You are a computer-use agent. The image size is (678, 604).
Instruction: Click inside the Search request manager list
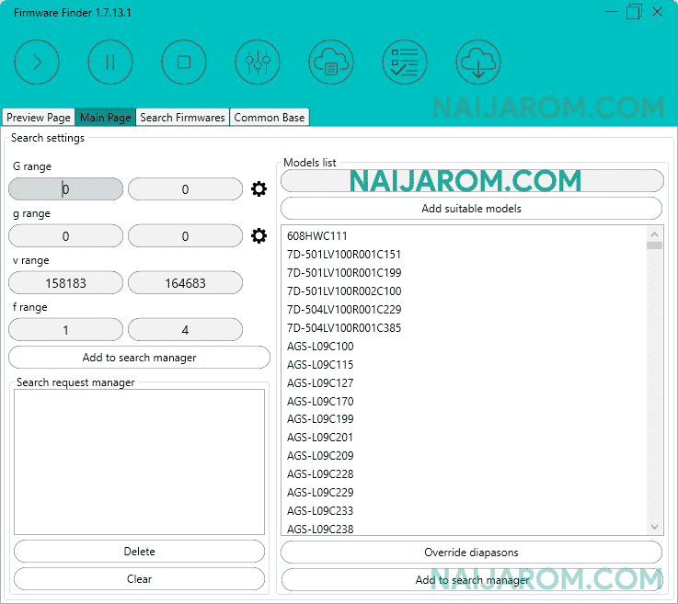click(x=139, y=462)
